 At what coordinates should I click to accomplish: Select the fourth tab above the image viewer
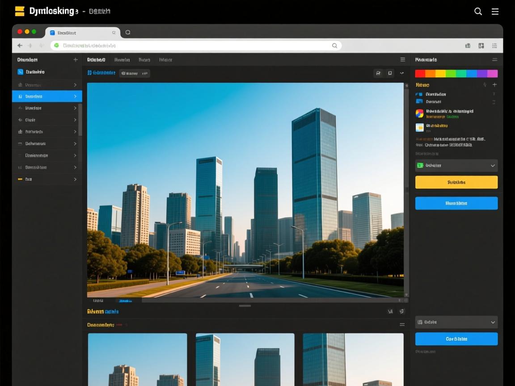coord(165,60)
